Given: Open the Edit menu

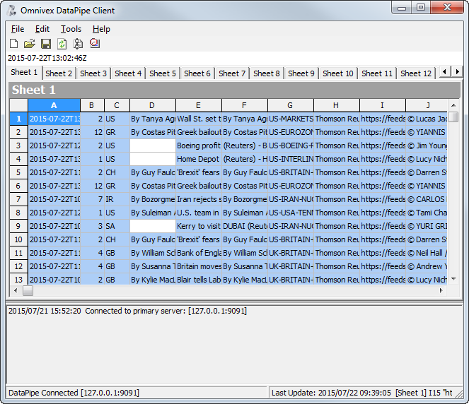Looking at the screenshot, I should (42, 29).
